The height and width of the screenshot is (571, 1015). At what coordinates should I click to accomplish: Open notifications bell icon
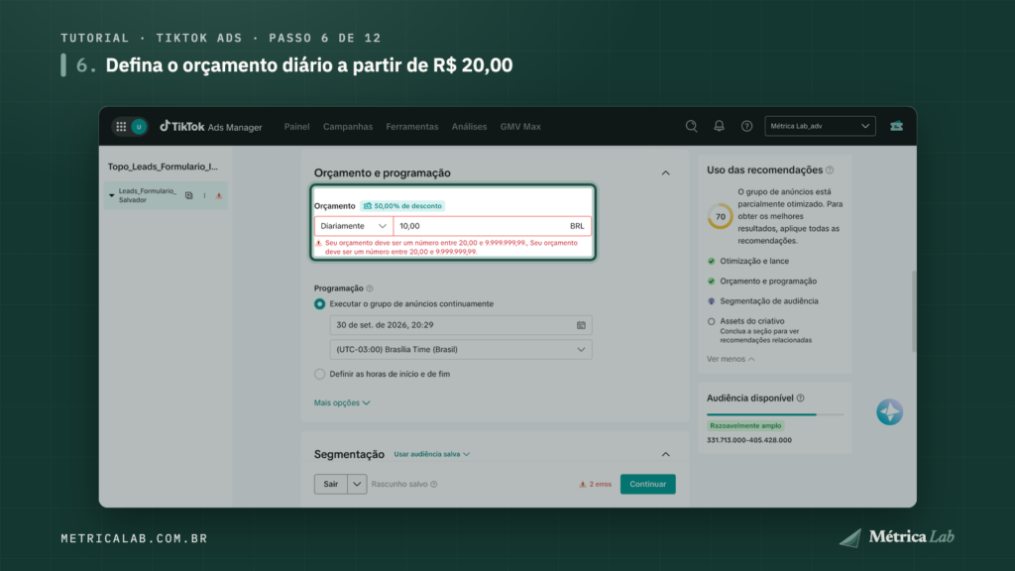[x=720, y=126]
